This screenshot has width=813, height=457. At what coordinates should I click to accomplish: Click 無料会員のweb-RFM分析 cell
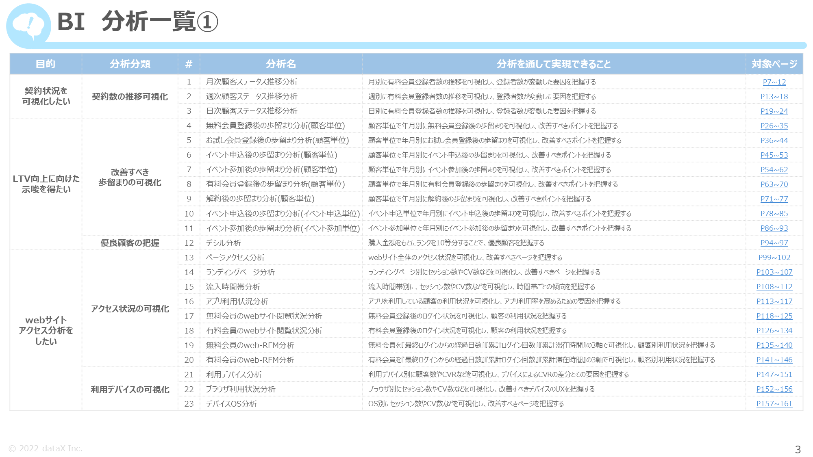[x=281, y=345]
